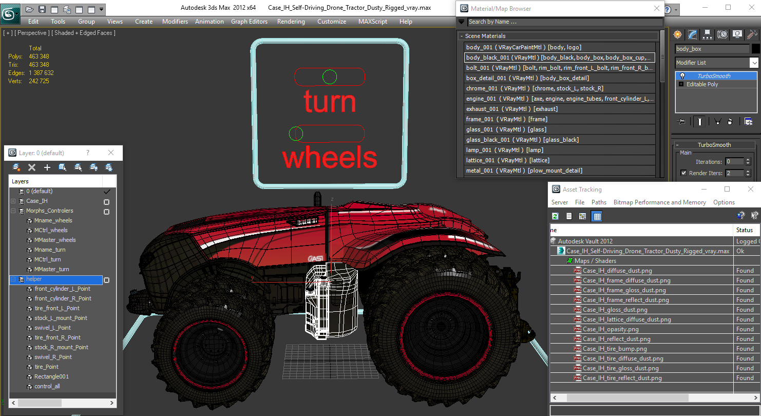
Task: Click the green circle wheels slider control
Action: pyautogui.click(x=296, y=134)
